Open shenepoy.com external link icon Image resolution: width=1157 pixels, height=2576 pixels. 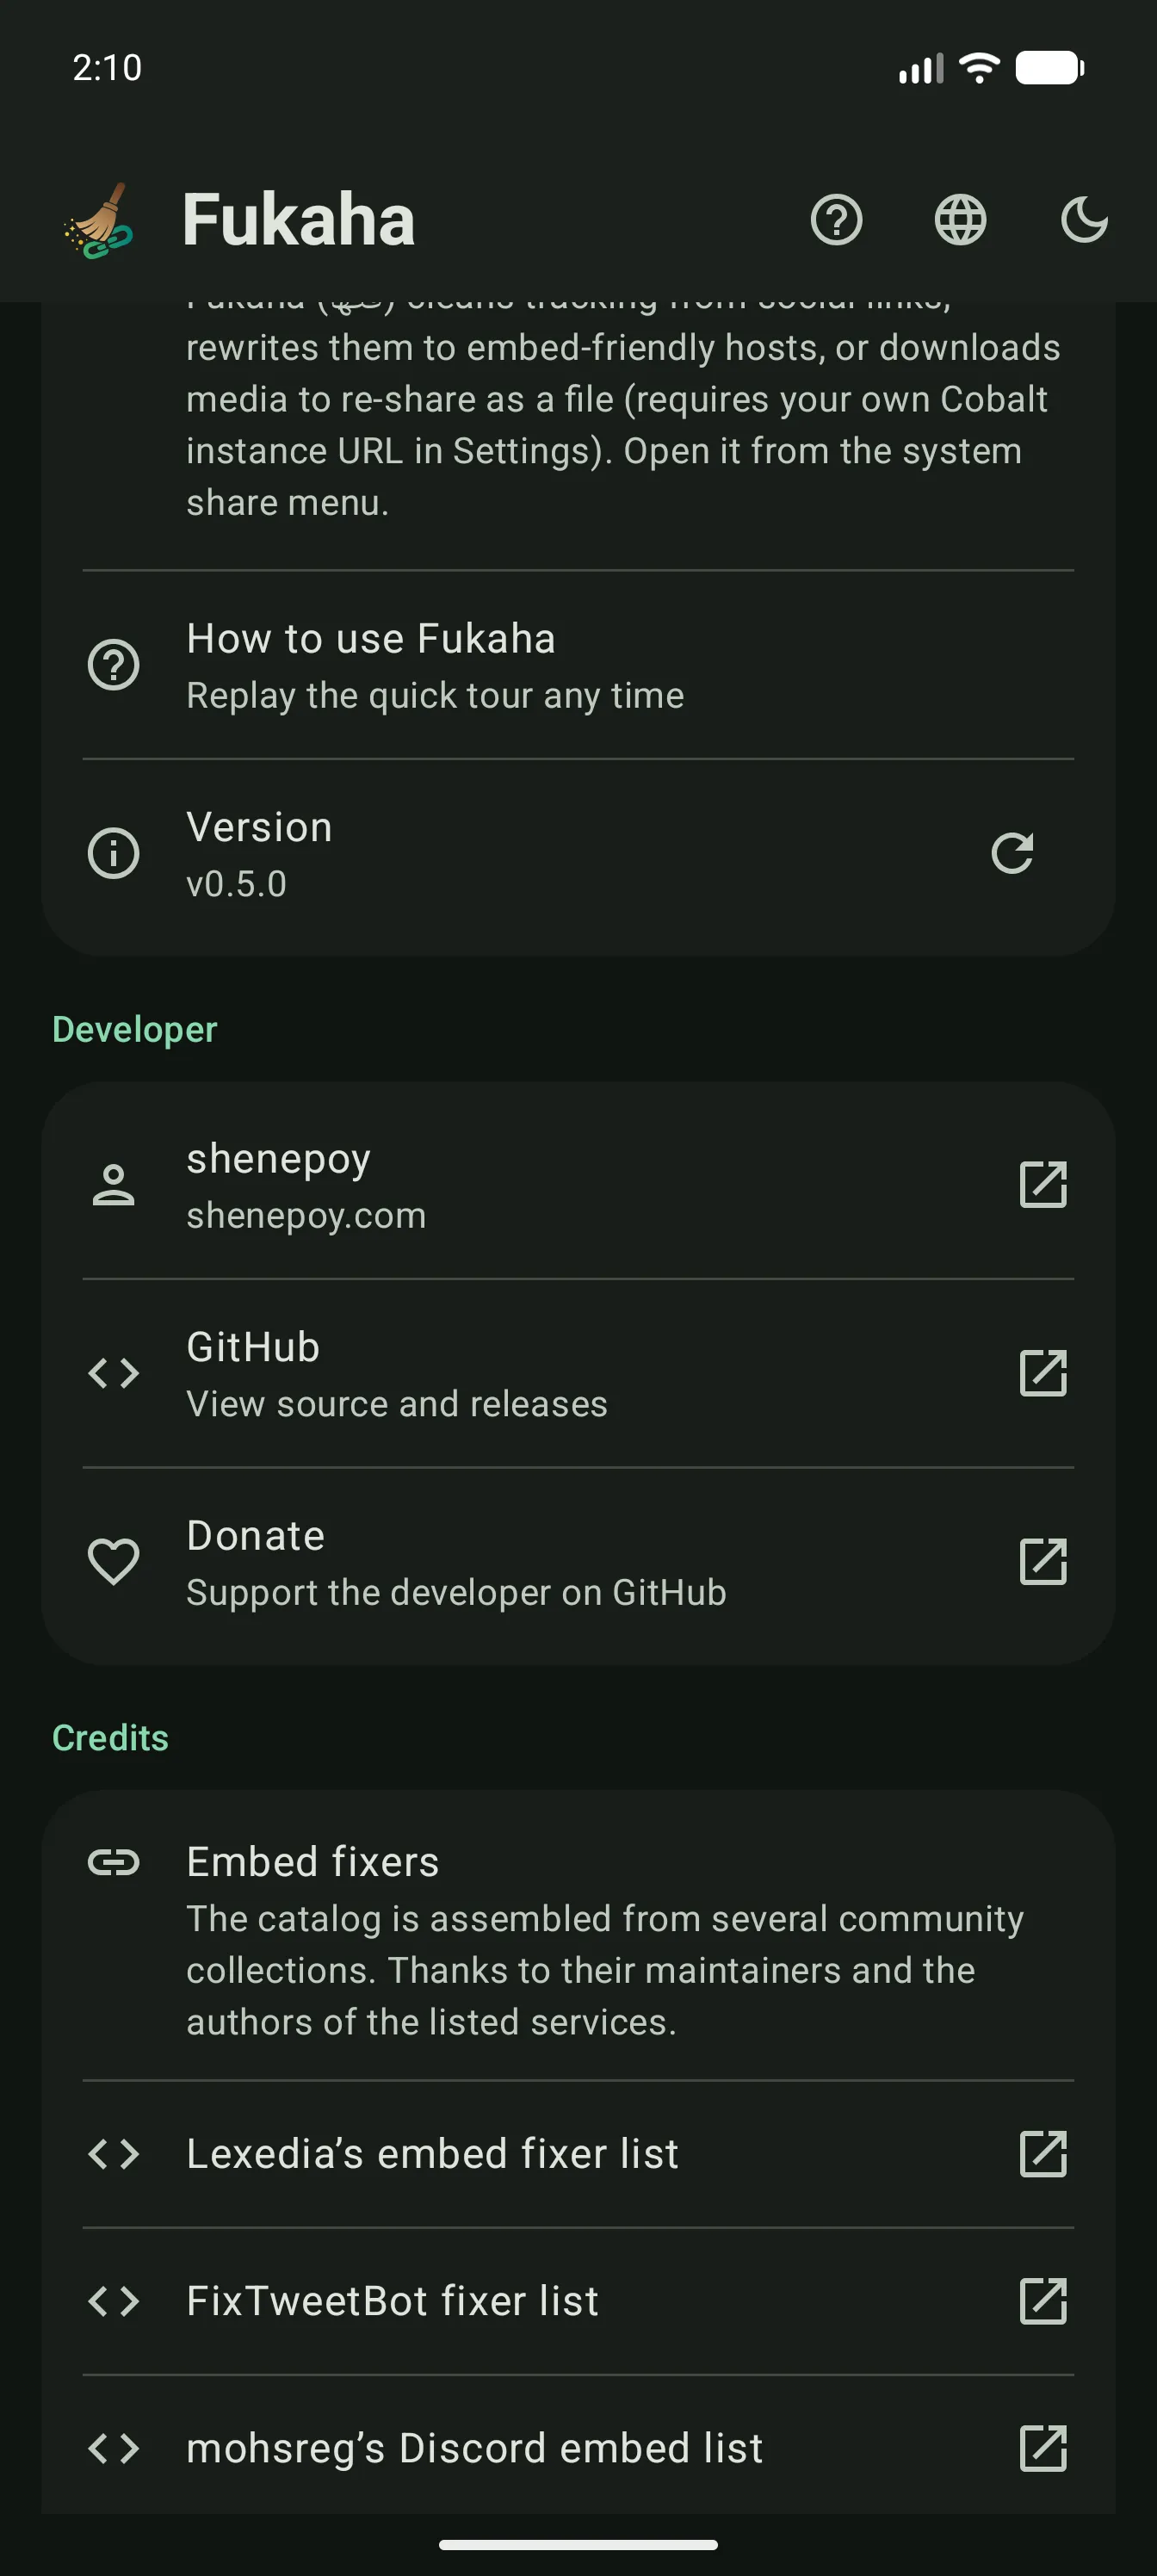pyautogui.click(x=1043, y=1185)
